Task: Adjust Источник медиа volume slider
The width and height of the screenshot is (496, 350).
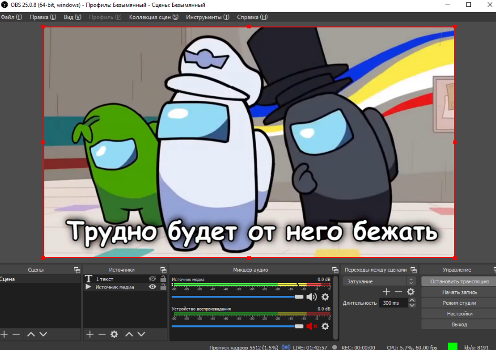Action: click(x=237, y=297)
